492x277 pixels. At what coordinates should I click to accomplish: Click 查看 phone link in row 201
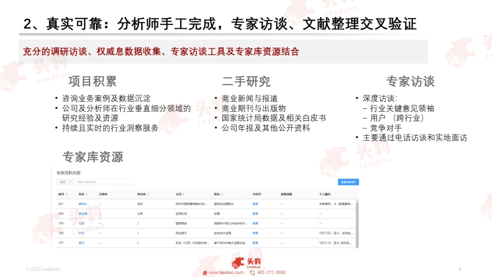[x=255, y=204]
